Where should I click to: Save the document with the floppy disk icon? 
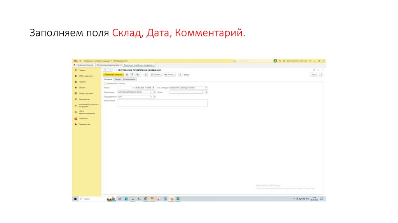point(127,75)
